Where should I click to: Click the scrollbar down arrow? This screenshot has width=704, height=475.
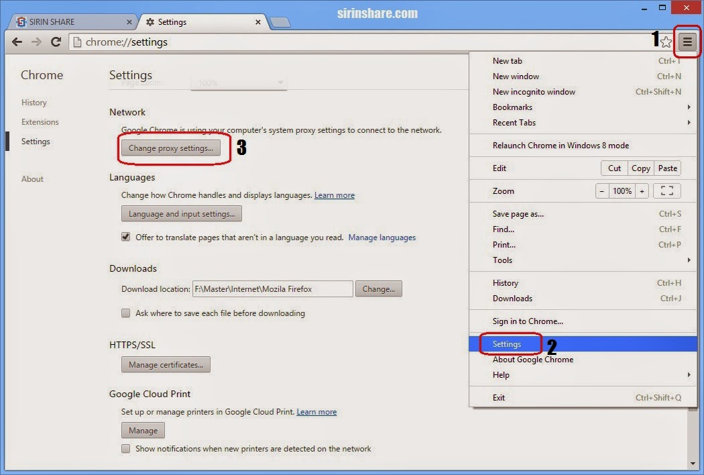(x=693, y=464)
